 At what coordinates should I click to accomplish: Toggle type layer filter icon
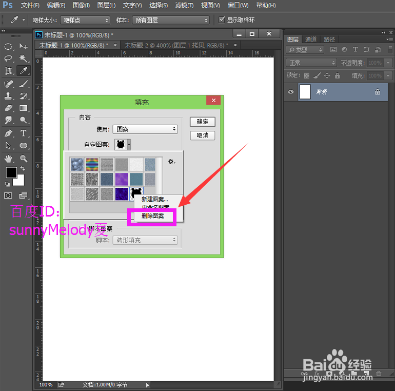(355, 50)
